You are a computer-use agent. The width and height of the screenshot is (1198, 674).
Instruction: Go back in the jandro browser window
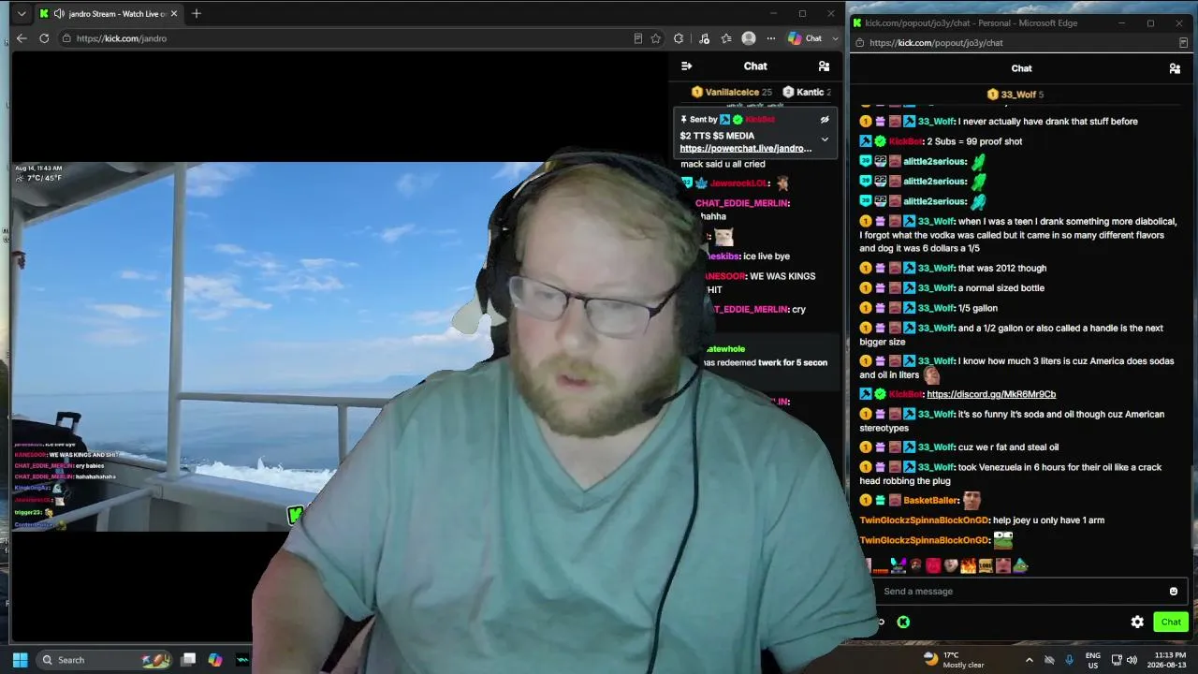(22, 38)
